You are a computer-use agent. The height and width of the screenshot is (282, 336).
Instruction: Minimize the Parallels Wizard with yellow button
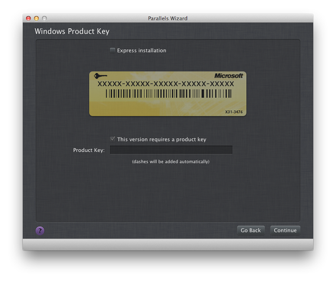[x=37, y=18]
